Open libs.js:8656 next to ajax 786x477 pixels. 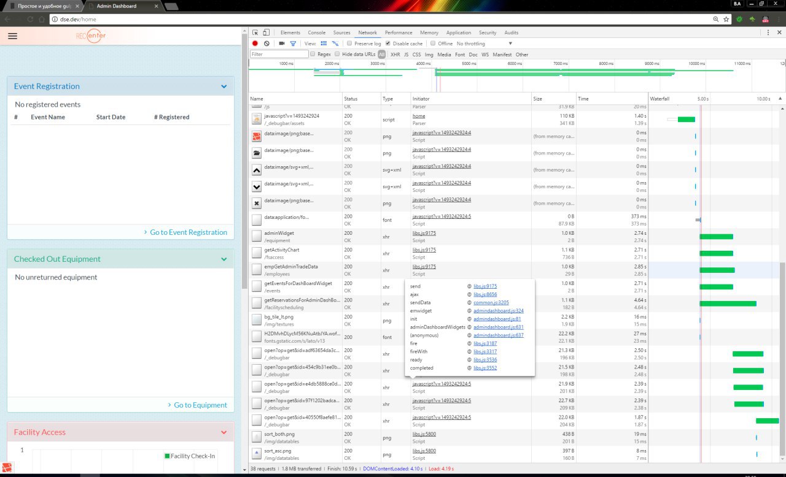pyautogui.click(x=485, y=294)
